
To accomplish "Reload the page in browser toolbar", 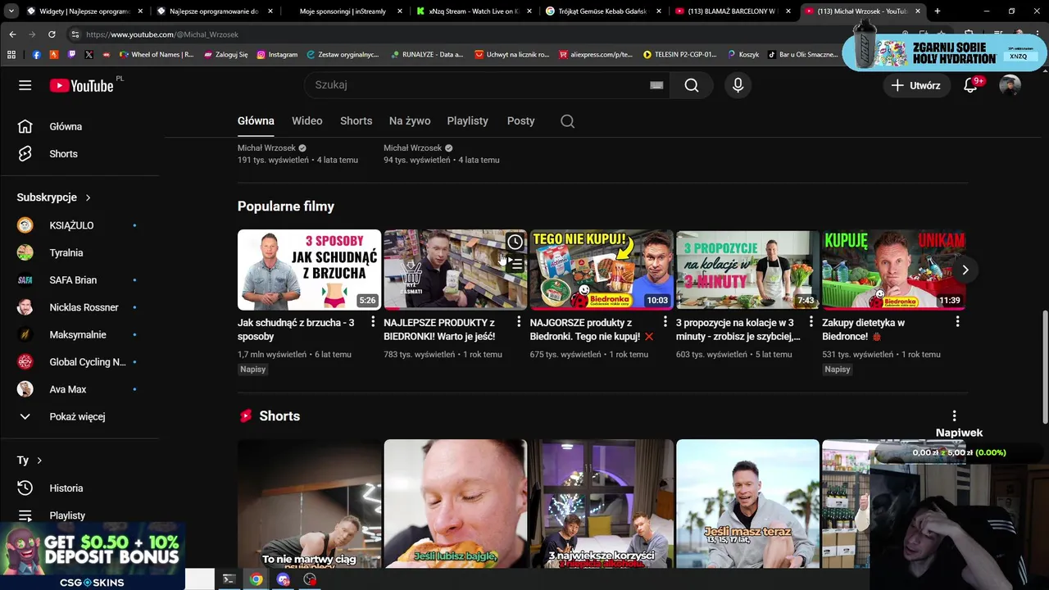I will pyautogui.click(x=52, y=34).
